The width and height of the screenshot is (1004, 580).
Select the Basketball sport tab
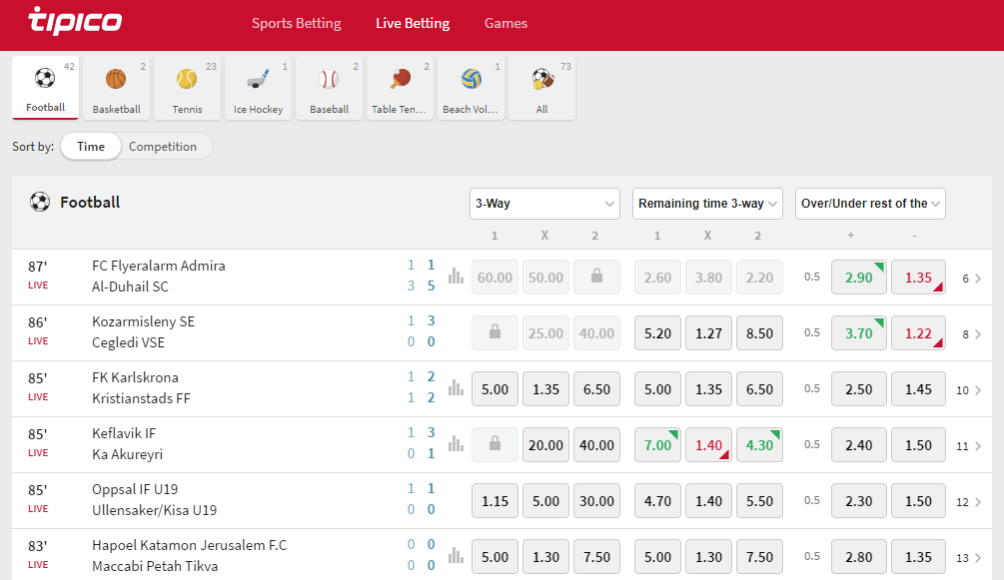[x=117, y=88]
